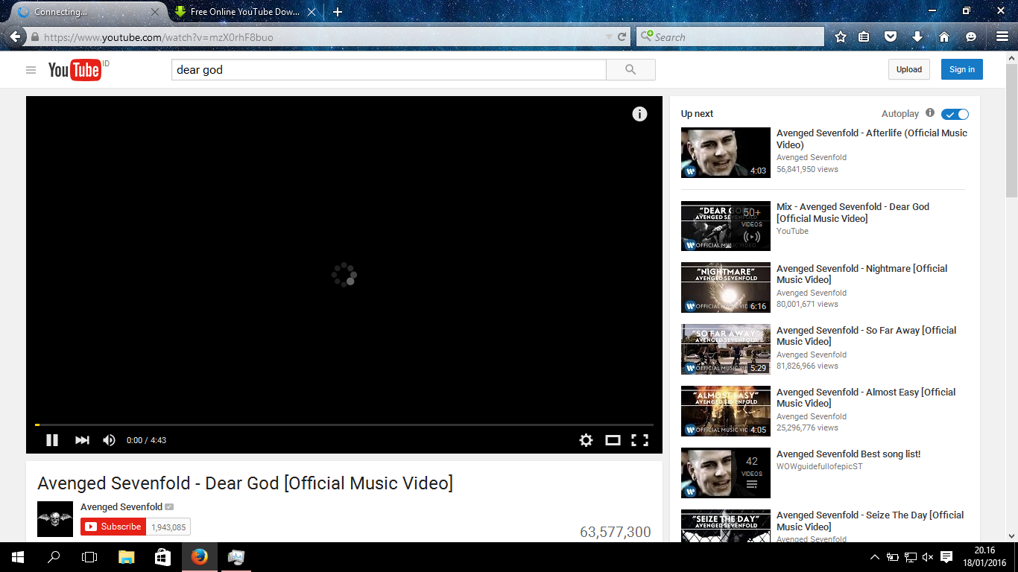Save page to Pocket icon
The height and width of the screenshot is (572, 1018).
click(890, 37)
